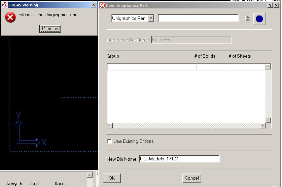The height and width of the screenshot is (187, 282).
Task: Cancel the Open Unigraphics Part dialog
Action: tap(192, 178)
